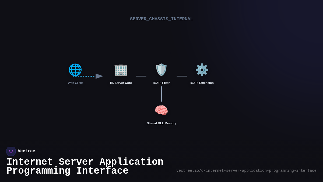Image resolution: width=323 pixels, height=182 pixels.
Task: Open the vectree.io article link
Action: 246,170
